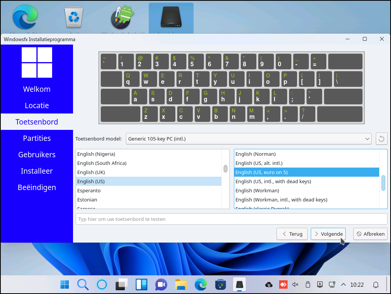Open the Store bag icon on taskbar

(x=221, y=284)
